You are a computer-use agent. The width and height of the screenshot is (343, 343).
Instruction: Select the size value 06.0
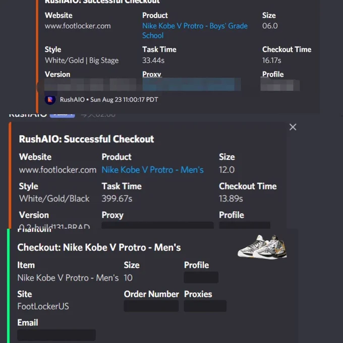(270, 26)
